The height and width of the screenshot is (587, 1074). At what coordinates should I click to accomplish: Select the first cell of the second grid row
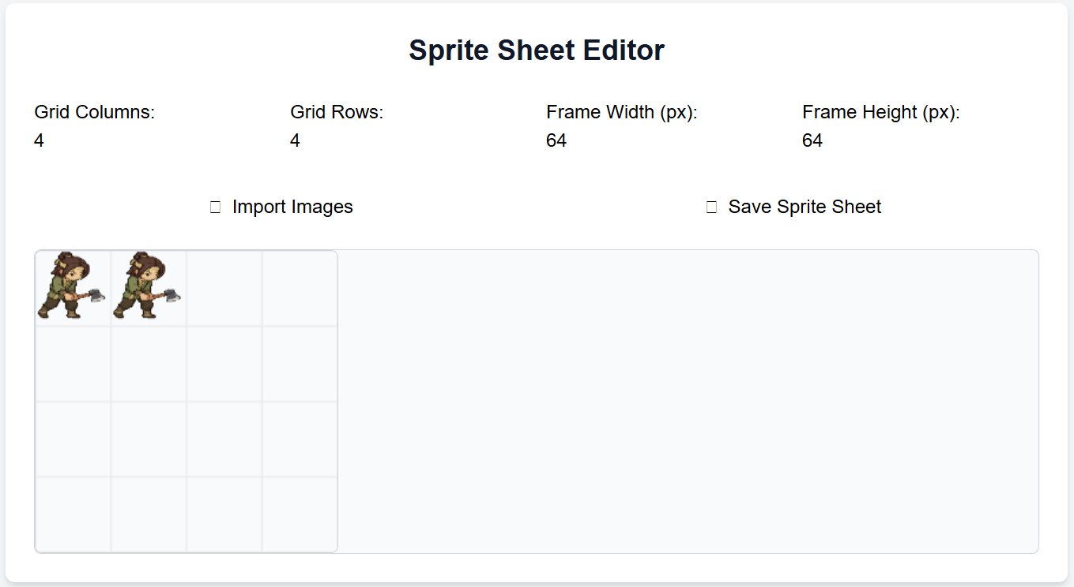point(73,363)
